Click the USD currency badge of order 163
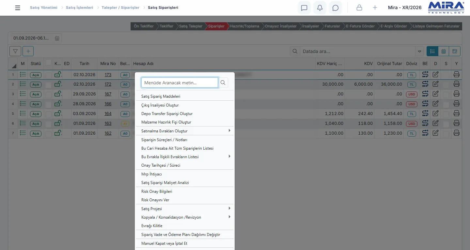The width and height of the screenshot is (470, 250). [x=412, y=124]
